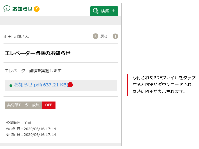This screenshot has width=199, height=149.
Task: Click the yellow question mark help icon
Action: 37,9
